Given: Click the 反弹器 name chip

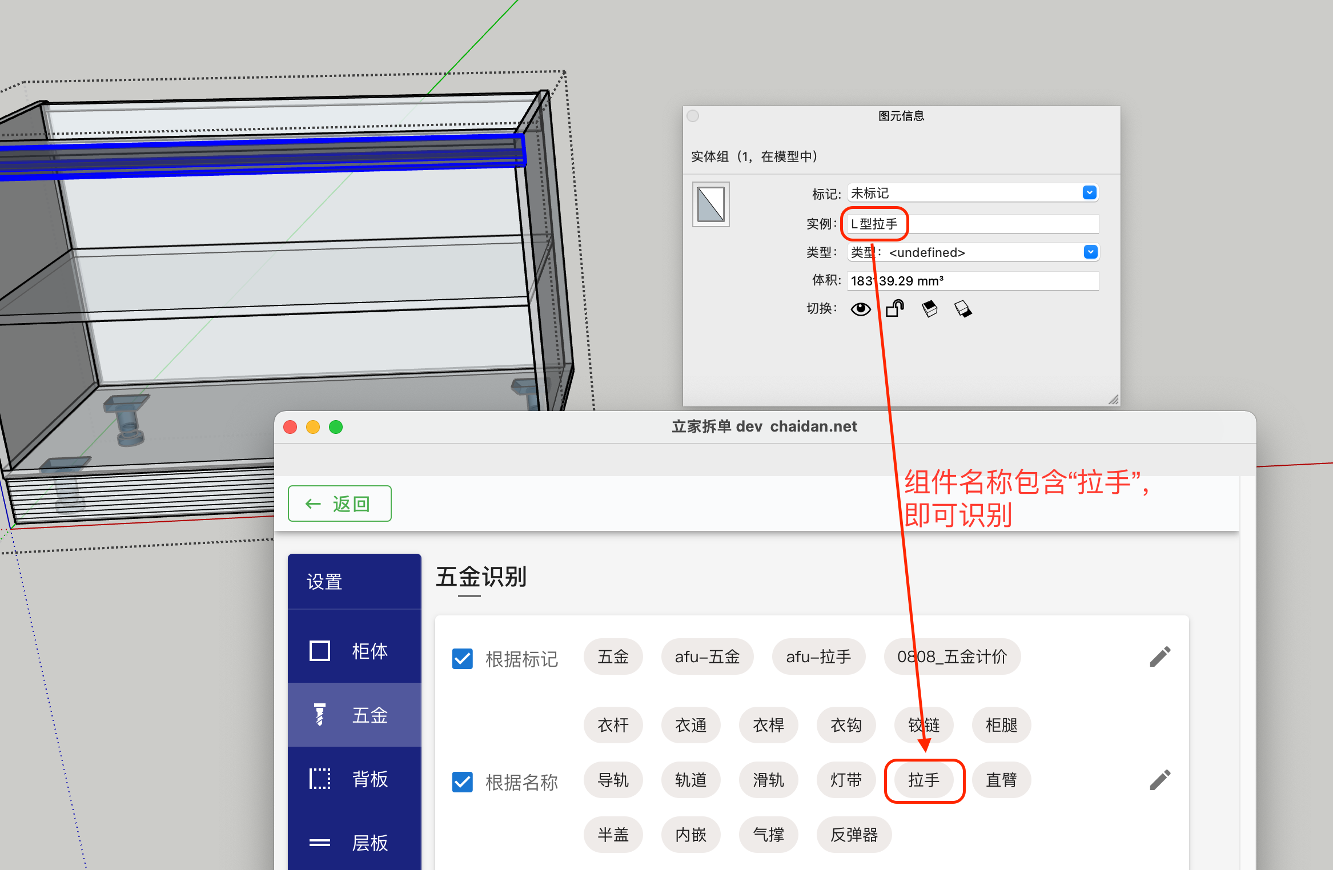Looking at the screenshot, I should point(854,835).
